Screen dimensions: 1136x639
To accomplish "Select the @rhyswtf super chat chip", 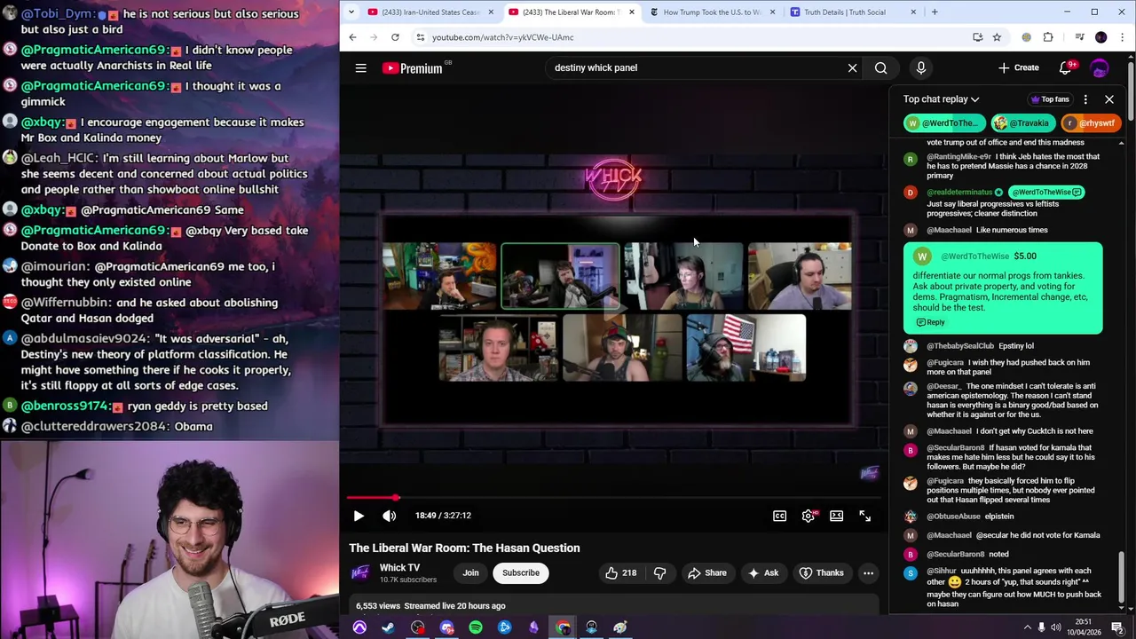I will point(1091,123).
